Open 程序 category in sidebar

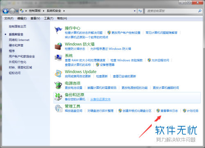[12, 51]
